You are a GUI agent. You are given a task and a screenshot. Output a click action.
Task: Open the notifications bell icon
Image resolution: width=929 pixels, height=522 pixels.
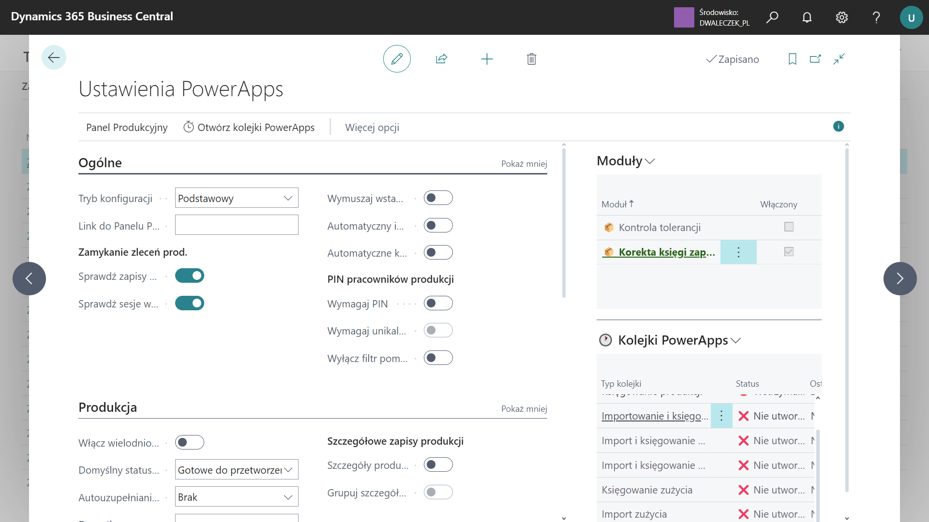click(807, 17)
